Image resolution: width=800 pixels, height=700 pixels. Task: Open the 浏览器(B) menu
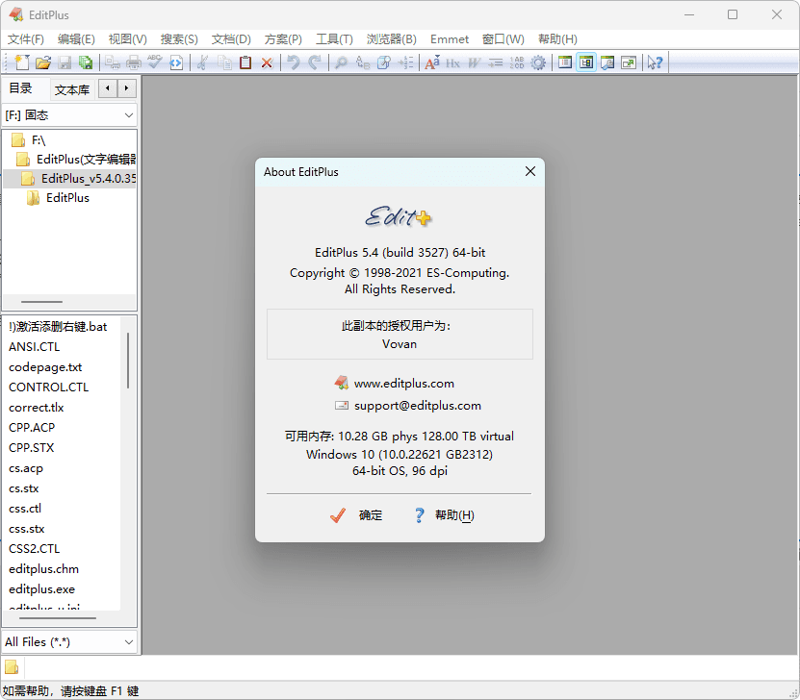click(x=391, y=39)
